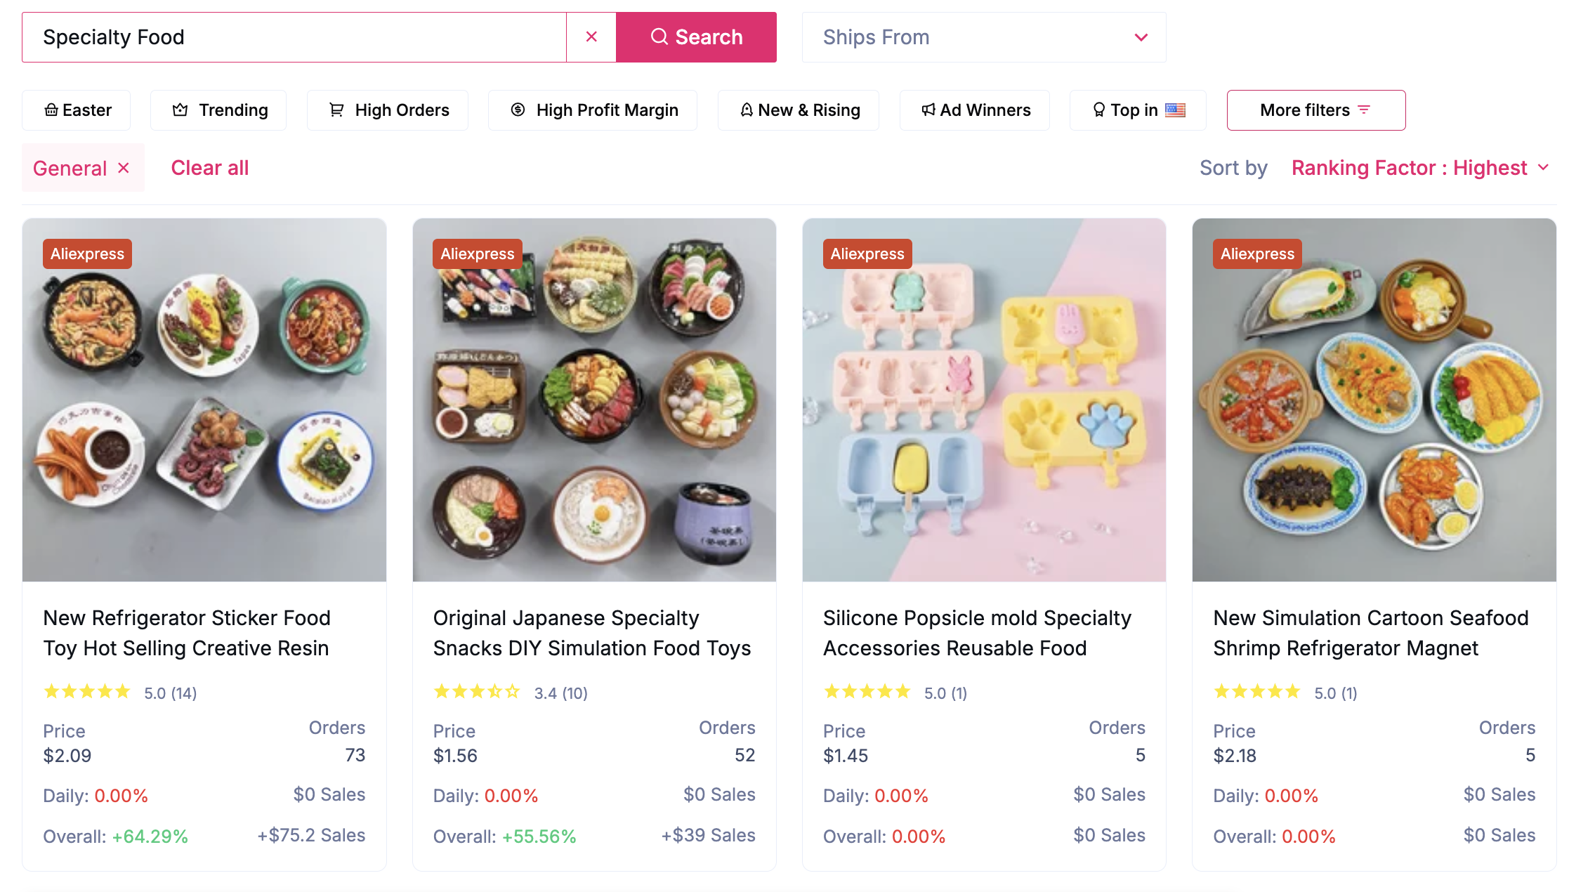Select the High Orders cart icon
Screen dimensions: 1569x892
(x=337, y=110)
